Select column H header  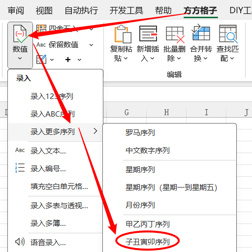point(166,113)
